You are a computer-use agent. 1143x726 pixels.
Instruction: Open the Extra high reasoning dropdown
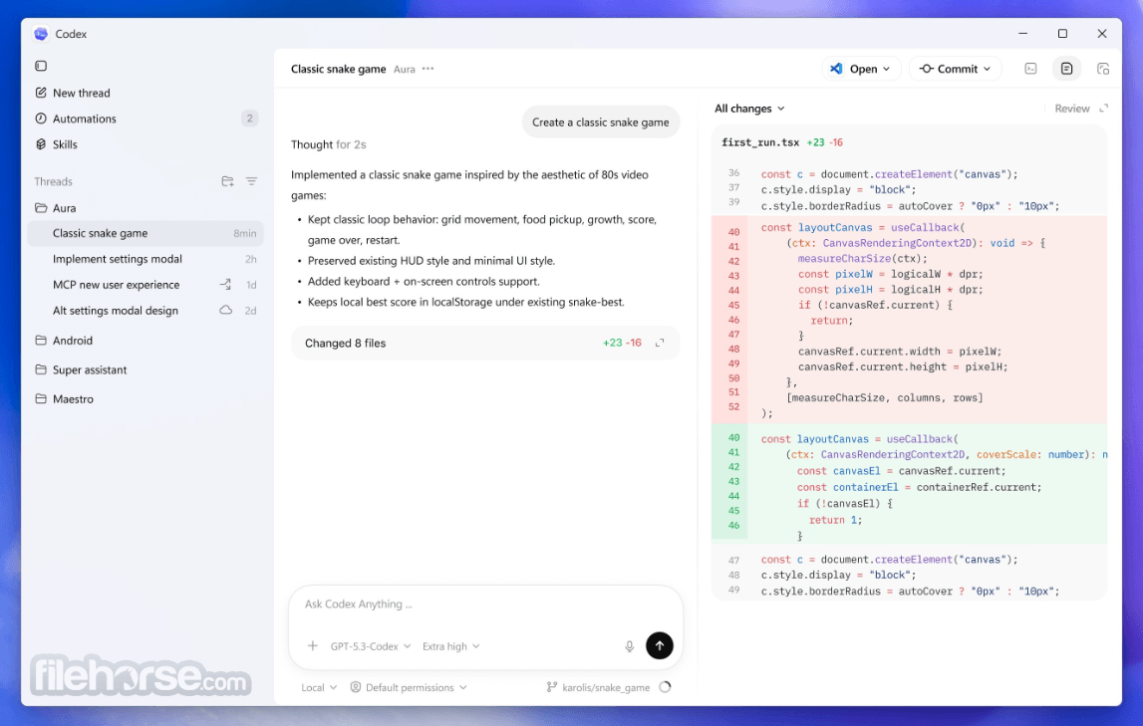[x=451, y=646]
